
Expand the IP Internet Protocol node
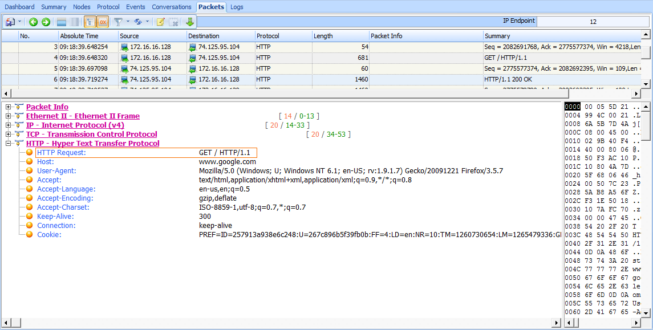pos(9,125)
